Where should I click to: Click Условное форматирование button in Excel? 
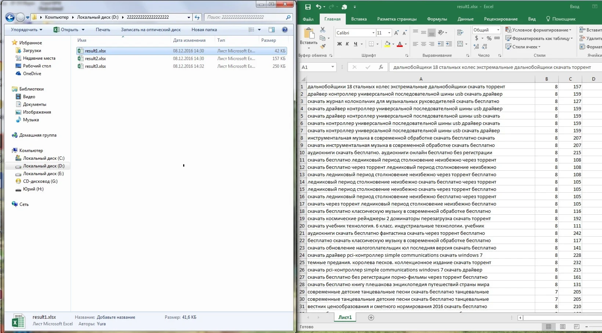[x=538, y=30]
